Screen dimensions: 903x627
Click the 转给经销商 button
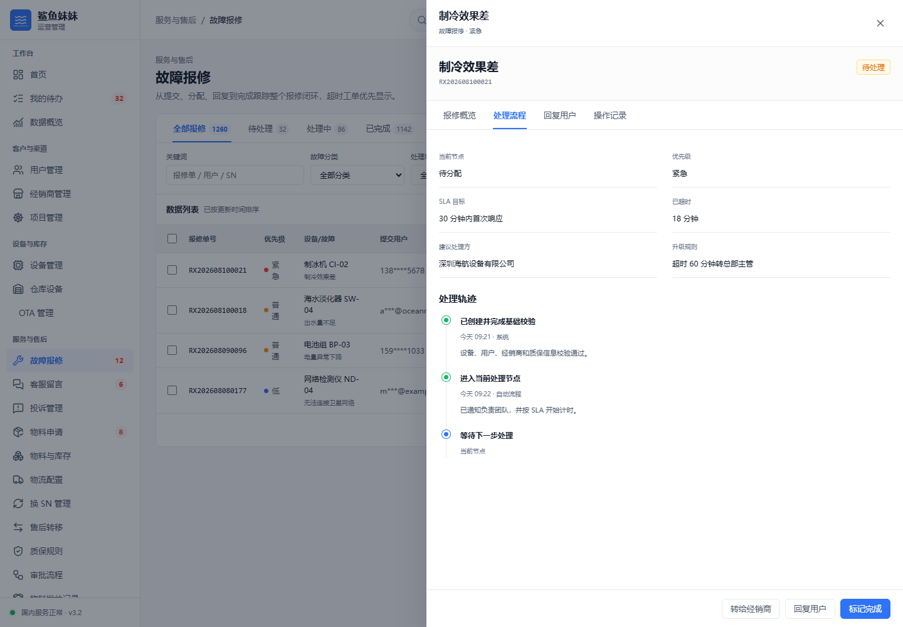click(x=751, y=609)
